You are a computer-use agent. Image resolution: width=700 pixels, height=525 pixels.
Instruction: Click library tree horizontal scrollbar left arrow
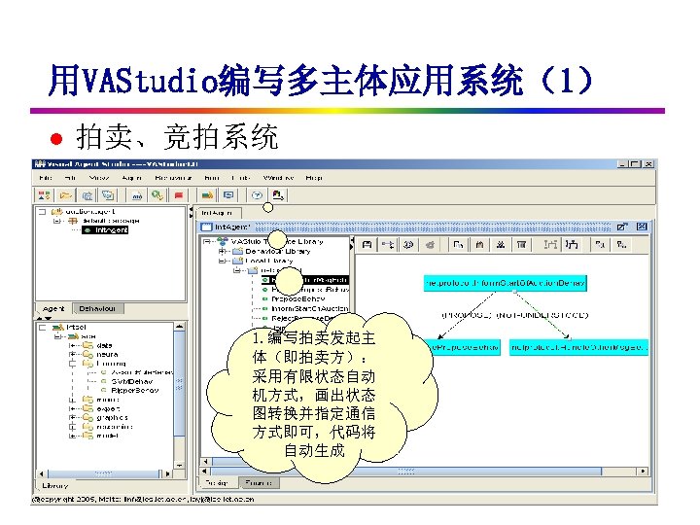pyautogui.click(x=42, y=473)
